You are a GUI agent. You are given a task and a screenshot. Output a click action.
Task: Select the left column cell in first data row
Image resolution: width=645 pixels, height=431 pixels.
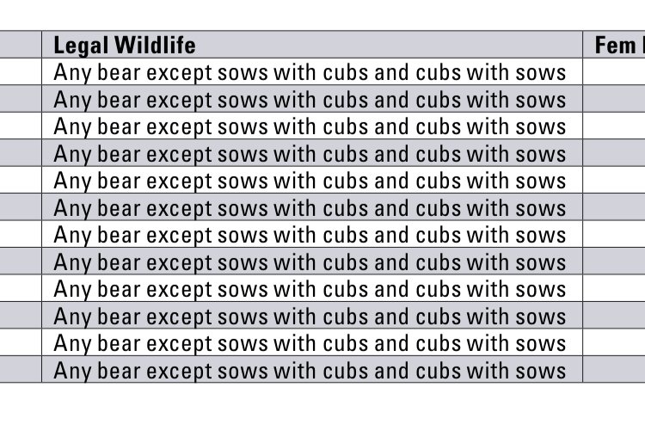click(21, 71)
